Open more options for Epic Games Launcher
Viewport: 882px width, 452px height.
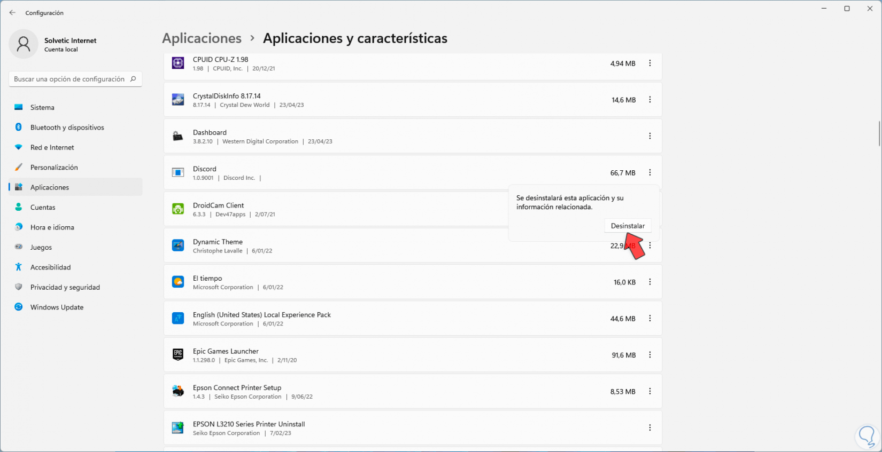point(650,355)
